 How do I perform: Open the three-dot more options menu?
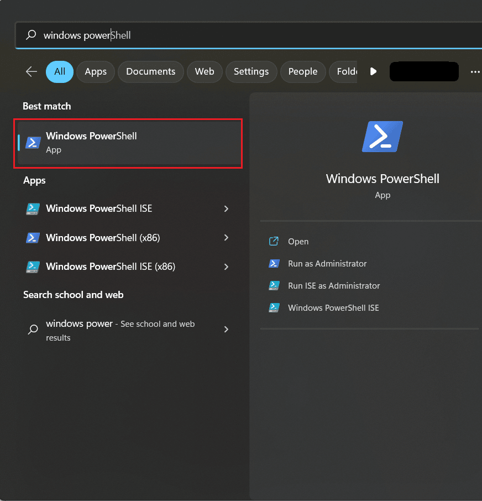click(475, 72)
